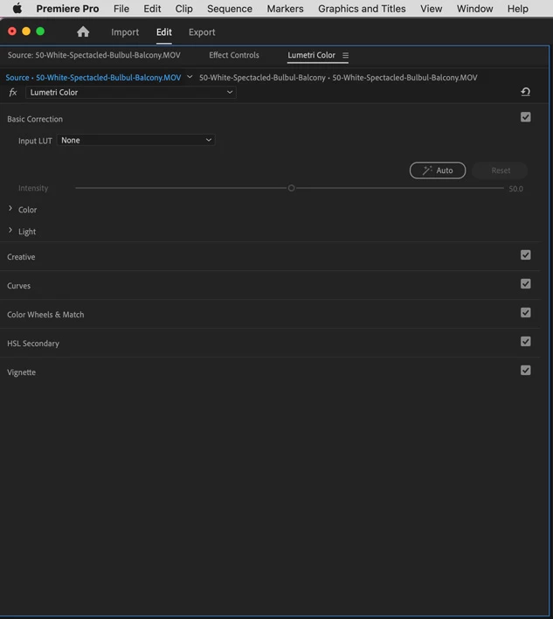
Task: Click the Home icon
Action: tap(83, 31)
